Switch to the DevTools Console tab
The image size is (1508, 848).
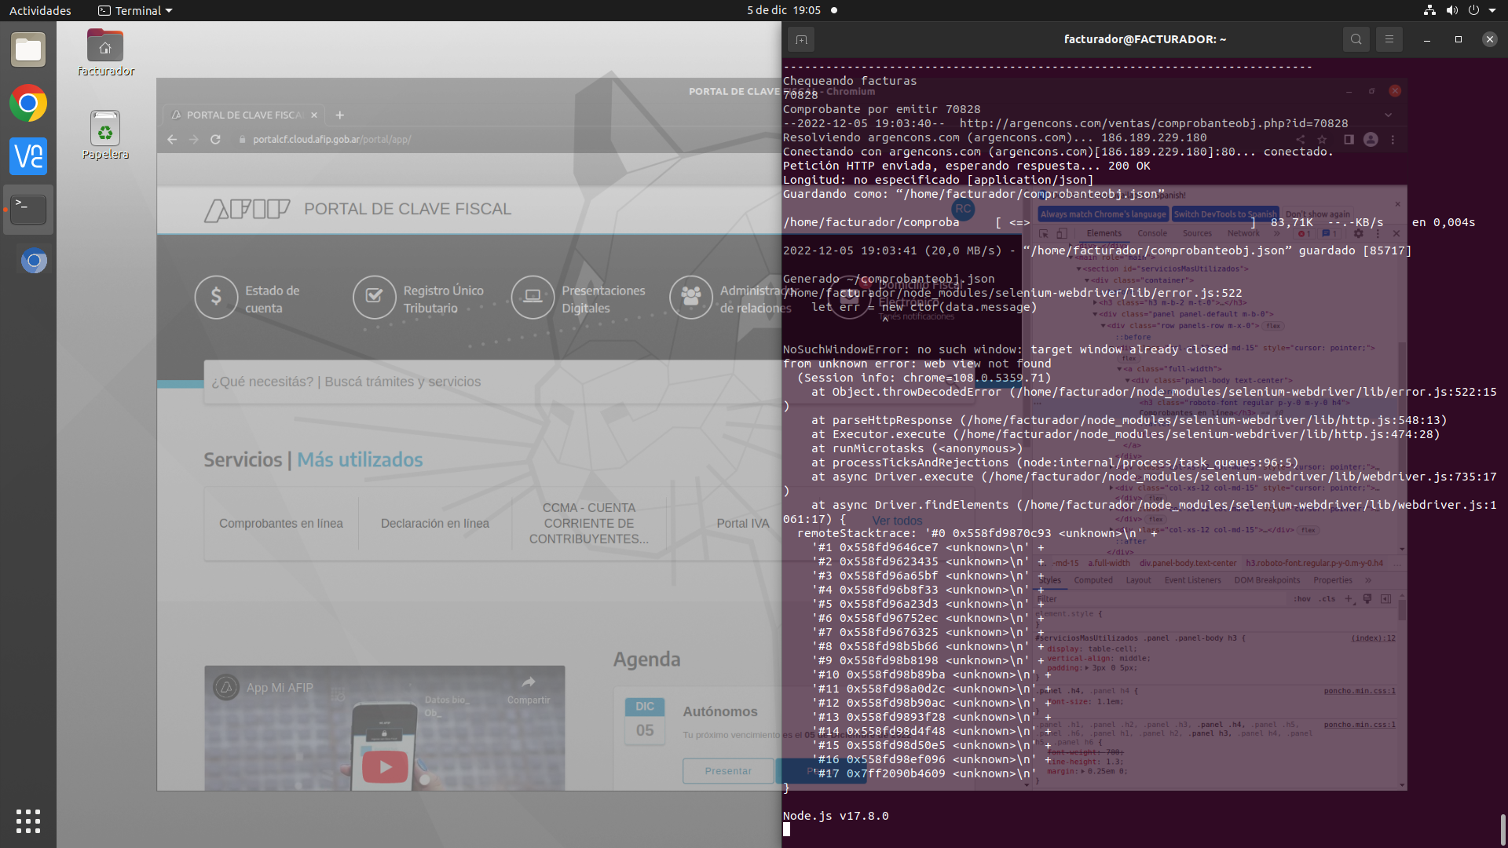[x=1152, y=233]
